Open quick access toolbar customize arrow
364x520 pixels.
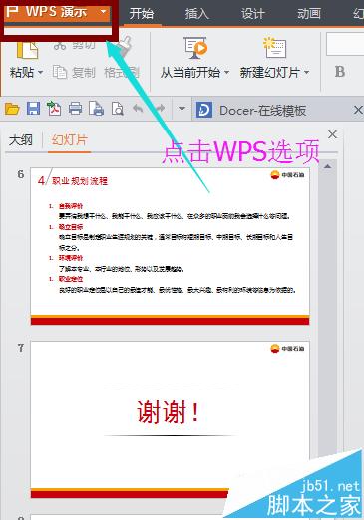(x=182, y=109)
